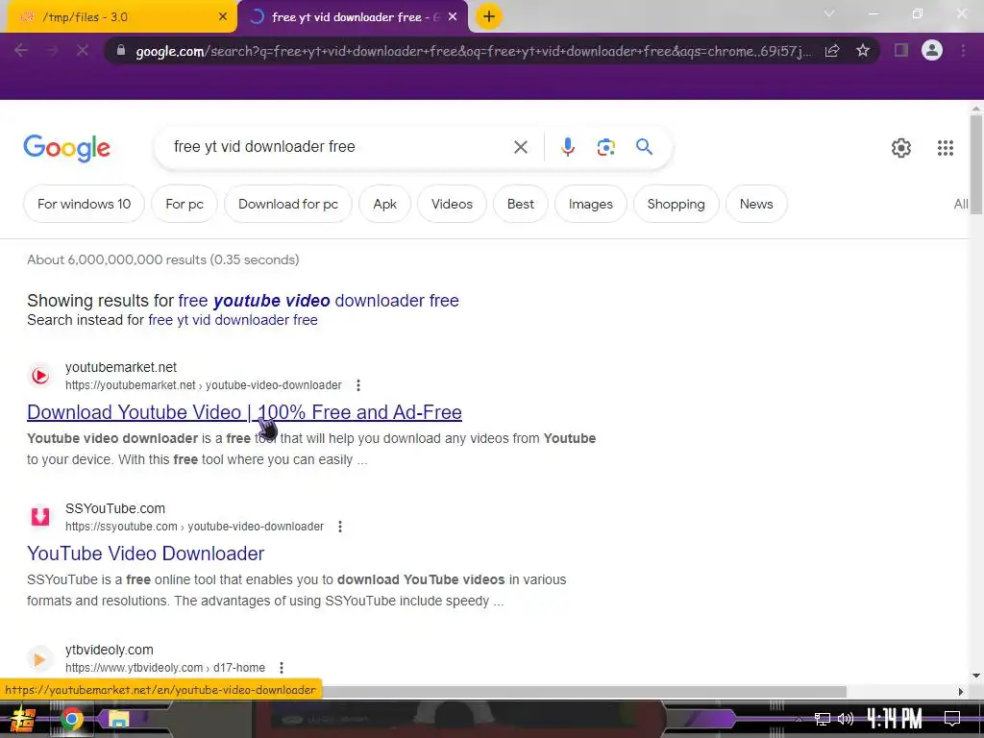Share this page icon in address bar
The width and height of the screenshot is (984, 738).
coord(832,50)
